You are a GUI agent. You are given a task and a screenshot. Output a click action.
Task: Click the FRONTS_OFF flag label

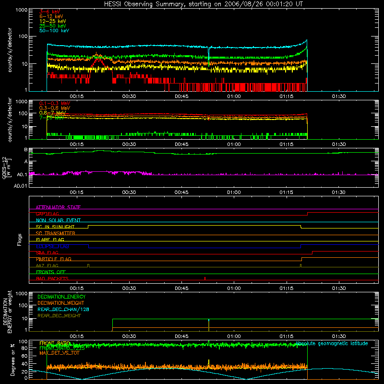51,272
